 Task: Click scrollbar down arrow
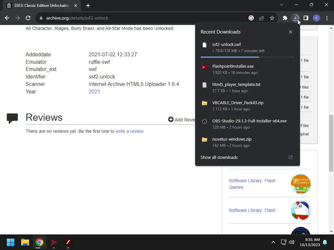(x=331, y=231)
